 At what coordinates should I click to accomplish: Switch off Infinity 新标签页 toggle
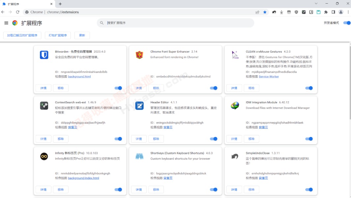tap(118, 189)
